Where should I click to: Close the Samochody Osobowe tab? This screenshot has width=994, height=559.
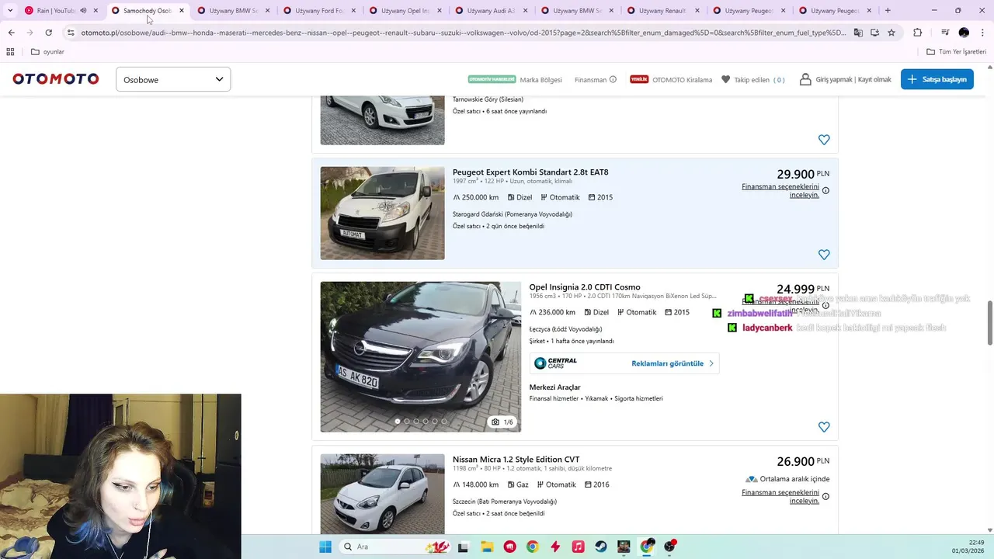(x=182, y=11)
